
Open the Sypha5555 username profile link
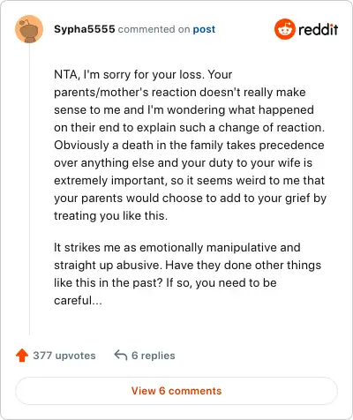85,29
